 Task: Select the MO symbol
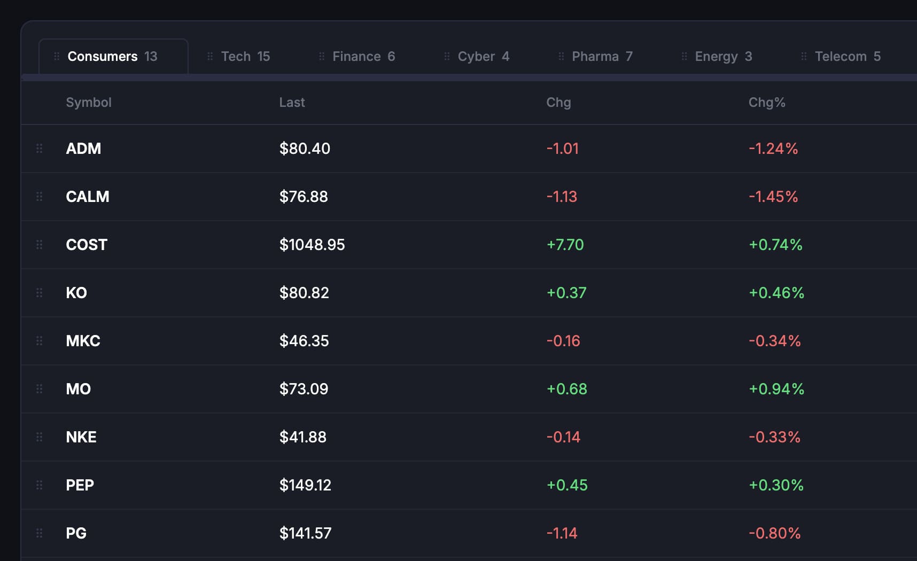click(x=78, y=389)
